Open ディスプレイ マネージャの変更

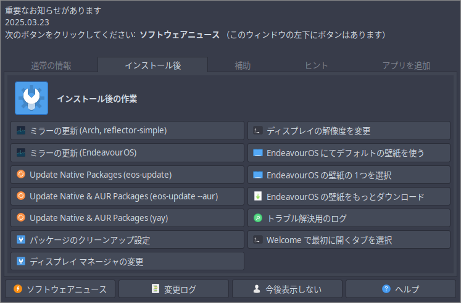click(x=127, y=261)
